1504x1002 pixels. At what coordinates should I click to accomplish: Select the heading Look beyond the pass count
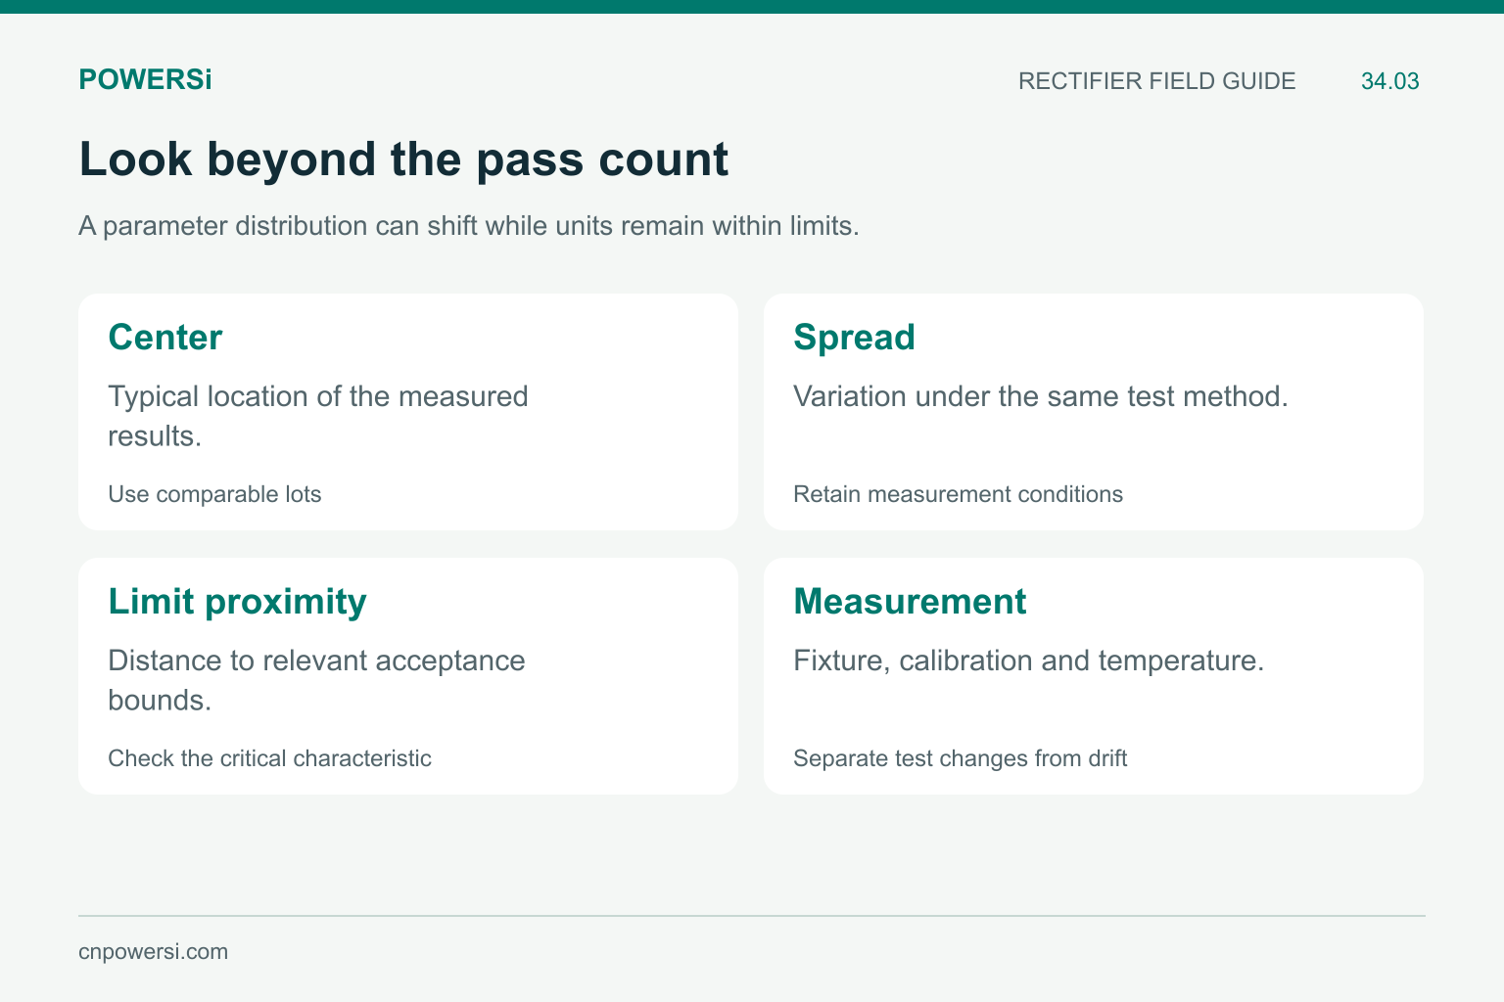pos(403,159)
